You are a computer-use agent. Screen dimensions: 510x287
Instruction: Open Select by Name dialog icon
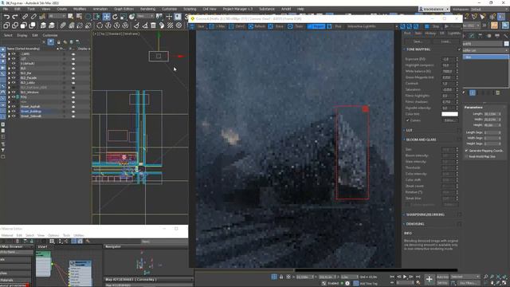[x=79, y=16]
